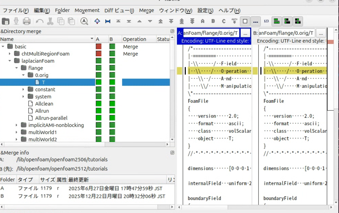The image size is (339, 213).
Task: Jump to the current delta icon
Action: (97, 21)
